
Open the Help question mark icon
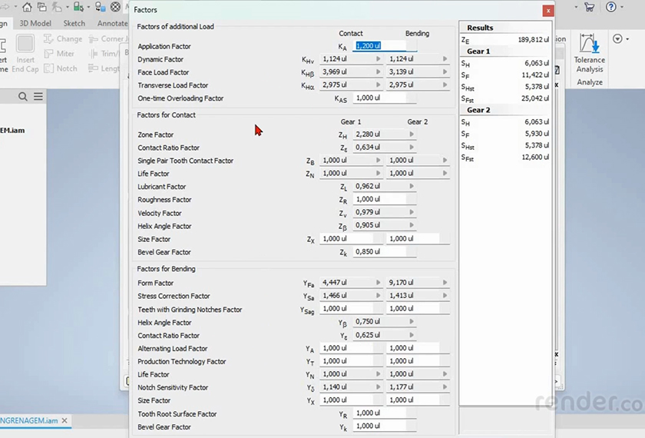click(x=610, y=7)
